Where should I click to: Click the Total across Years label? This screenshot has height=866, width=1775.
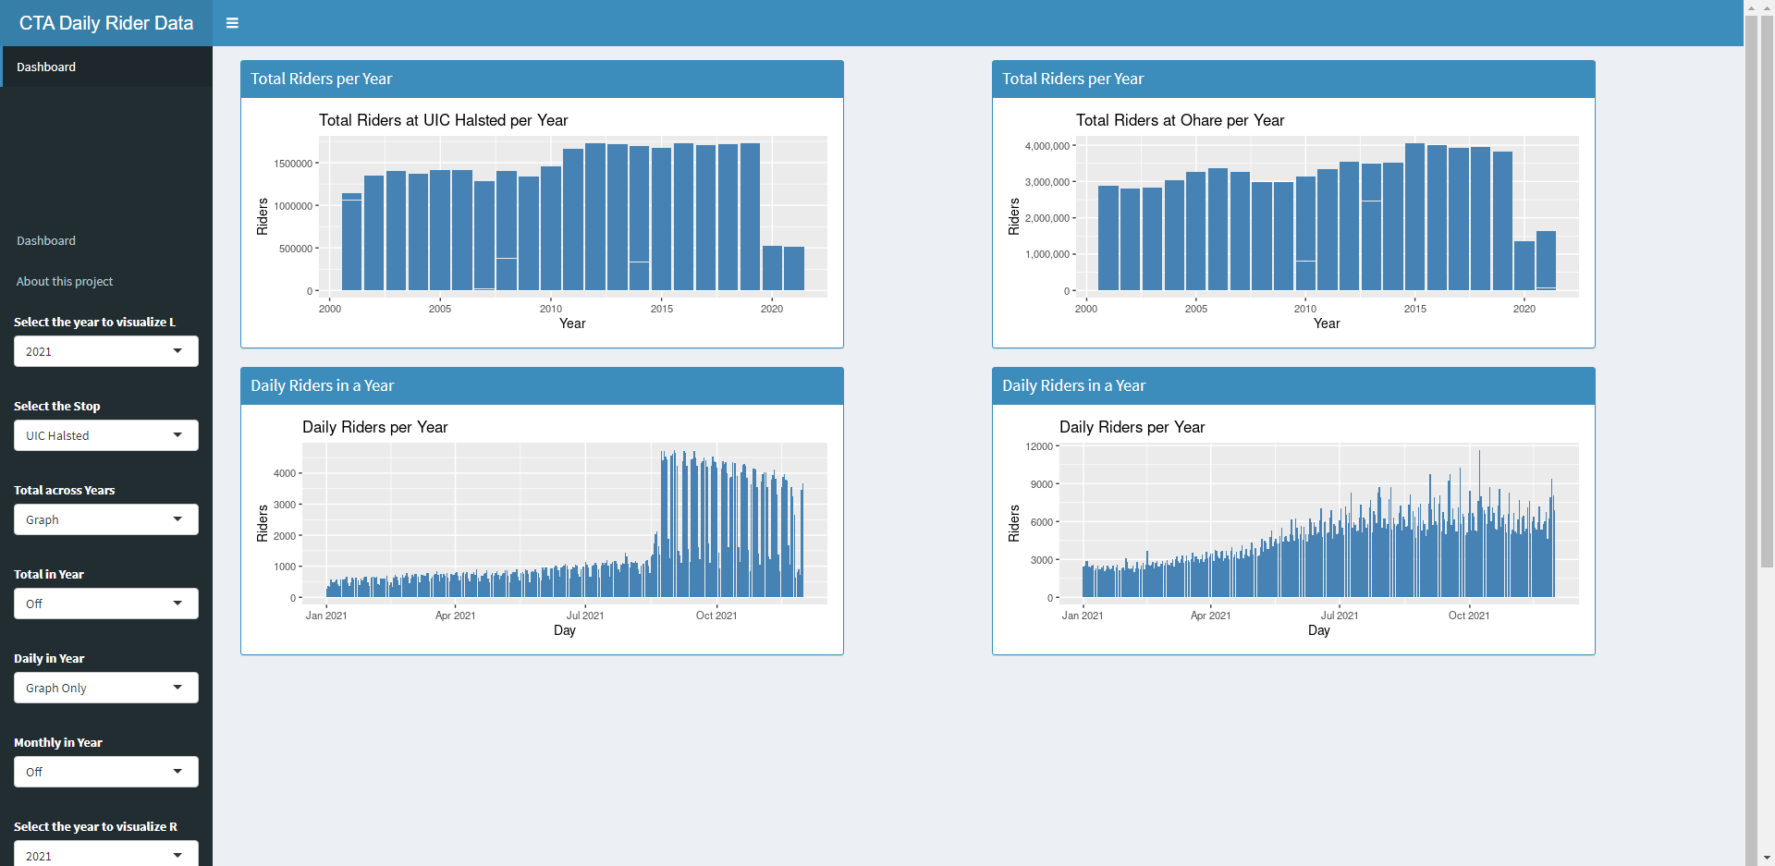65,490
